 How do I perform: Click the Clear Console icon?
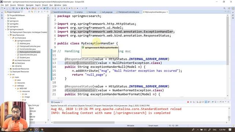click(x=198, y=102)
